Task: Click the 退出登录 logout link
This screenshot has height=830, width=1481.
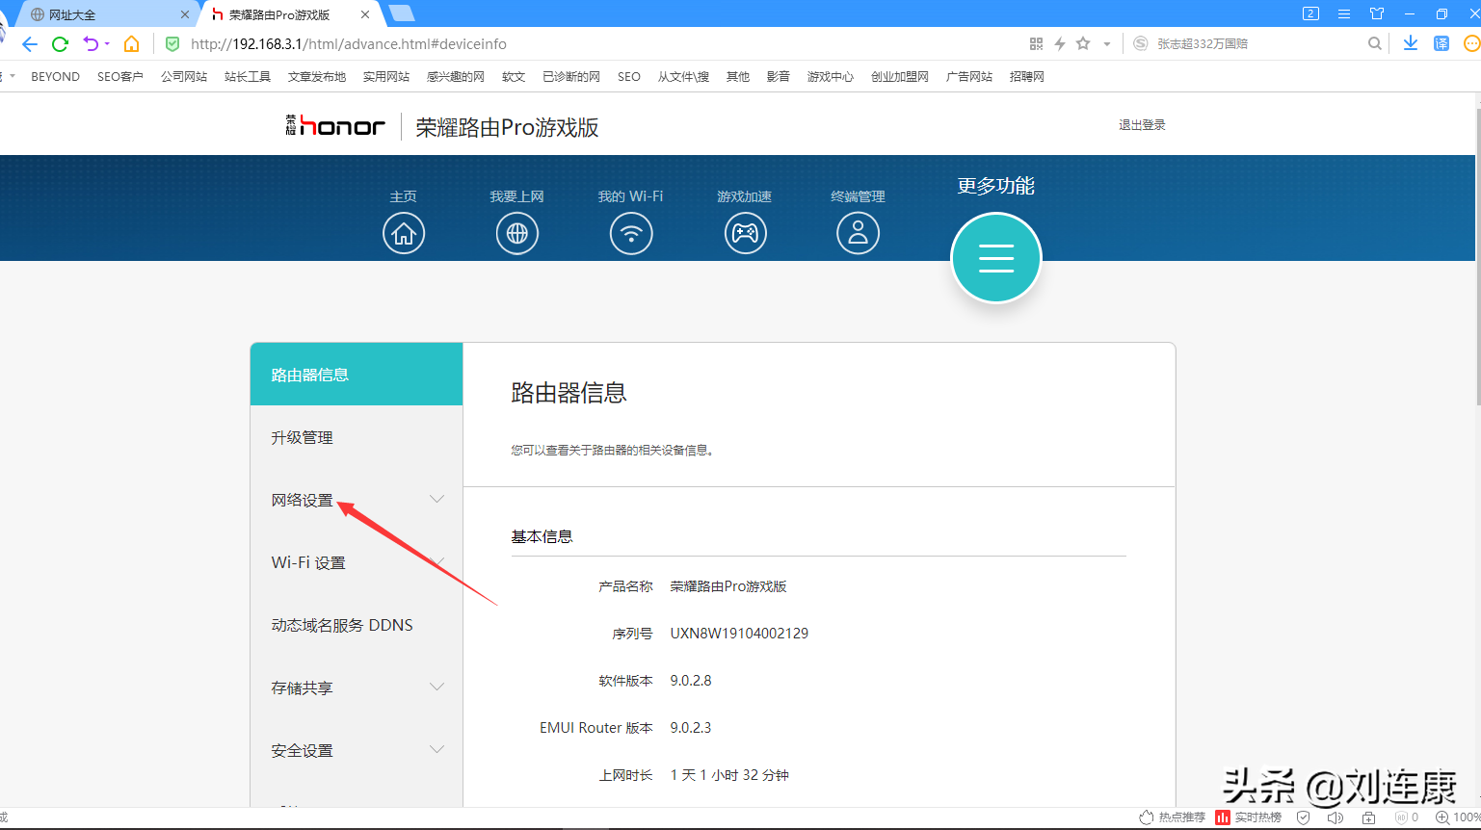Action: tap(1142, 124)
